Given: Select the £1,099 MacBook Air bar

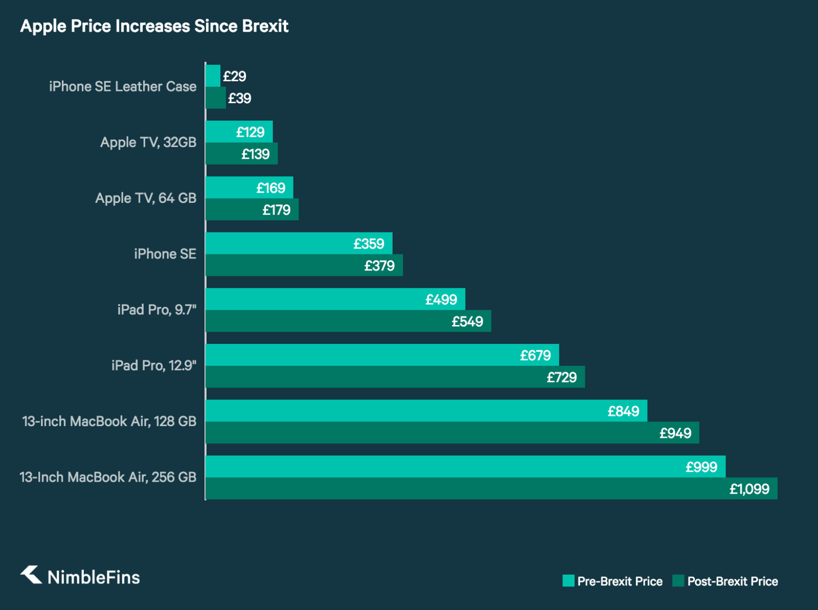Looking at the screenshot, I should pyautogui.click(x=492, y=488).
